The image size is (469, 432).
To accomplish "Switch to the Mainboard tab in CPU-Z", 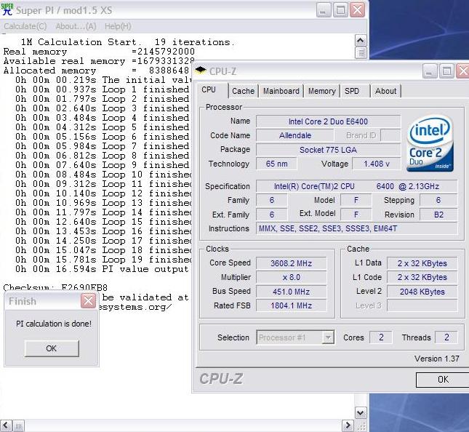I will pyautogui.click(x=281, y=91).
